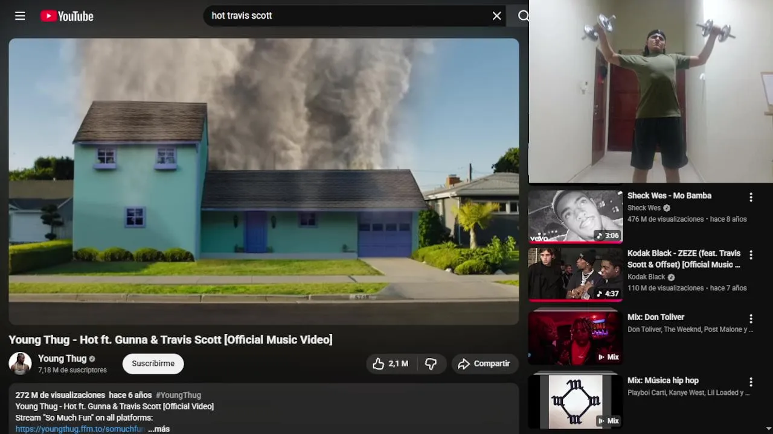The height and width of the screenshot is (434, 773).
Task: Click the Kodak Black channel name
Action: click(x=646, y=277)
